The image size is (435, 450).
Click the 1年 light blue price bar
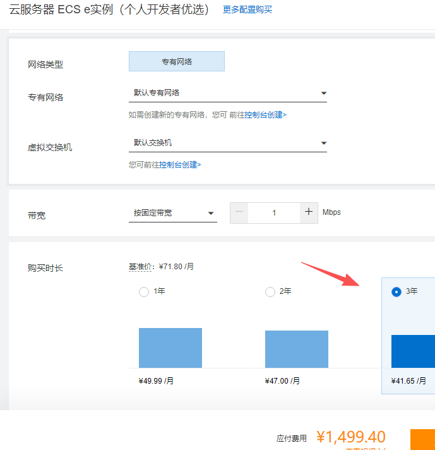[170, 348]
